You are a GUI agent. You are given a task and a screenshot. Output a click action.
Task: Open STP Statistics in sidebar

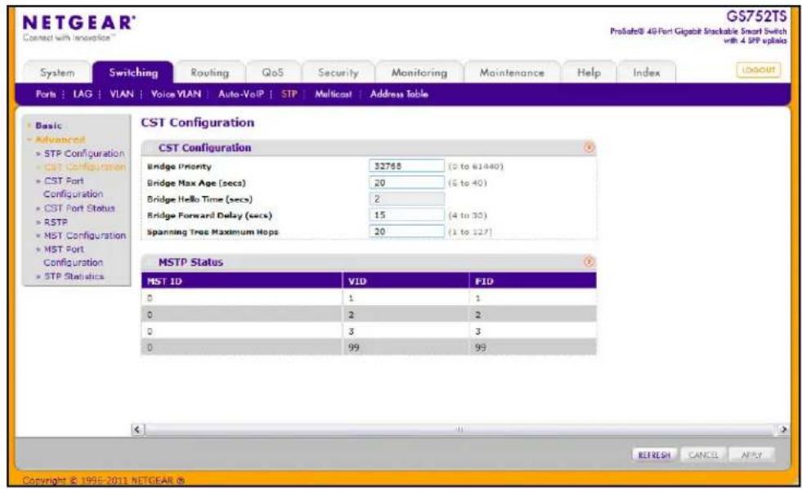click(x=74, y=276)
